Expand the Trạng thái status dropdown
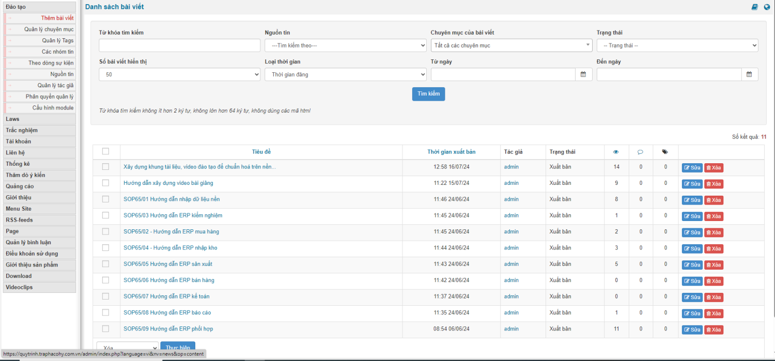This screenshot has height=361, width=775. point(677,45)
